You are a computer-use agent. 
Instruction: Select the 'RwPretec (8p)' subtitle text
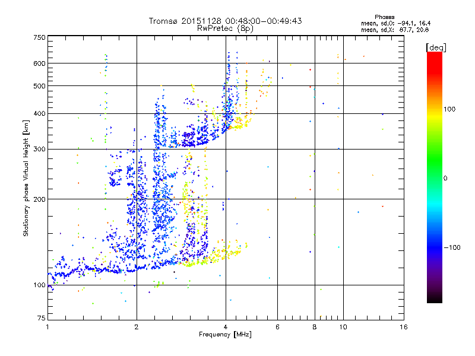[225, 28]
